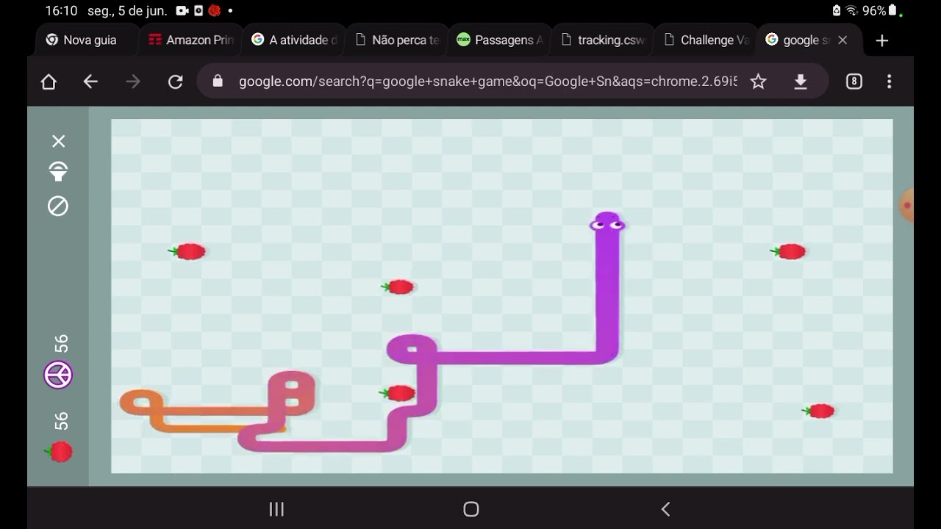Click the apple next to the pink snake body
This screenshot has height=529, width=941.
tap(398, 394)
